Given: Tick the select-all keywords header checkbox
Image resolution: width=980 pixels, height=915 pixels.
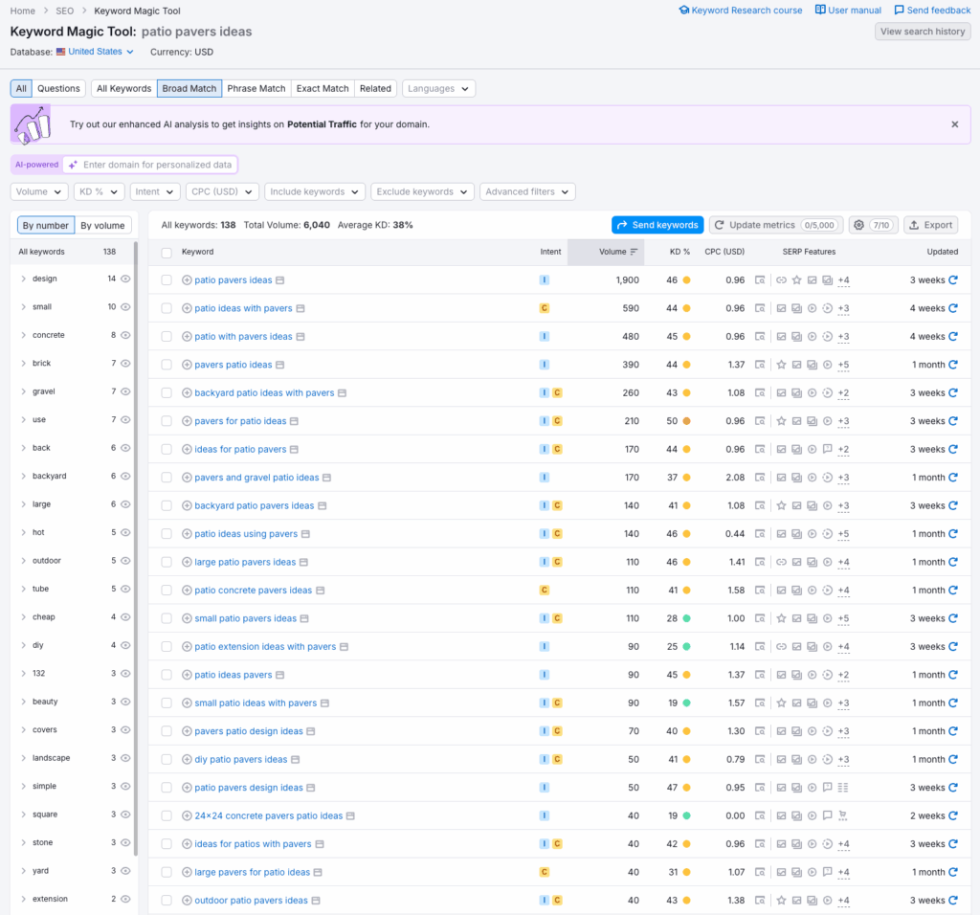Looking at the screenshot, I should [x=167, y=253].
